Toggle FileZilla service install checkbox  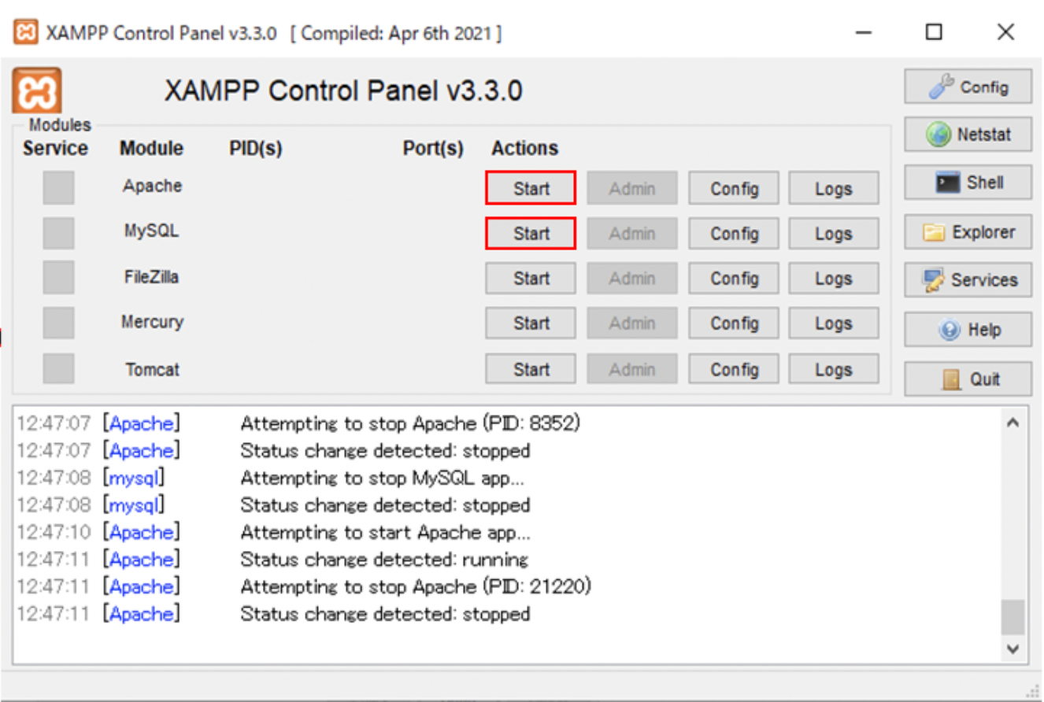click(58, 278)
